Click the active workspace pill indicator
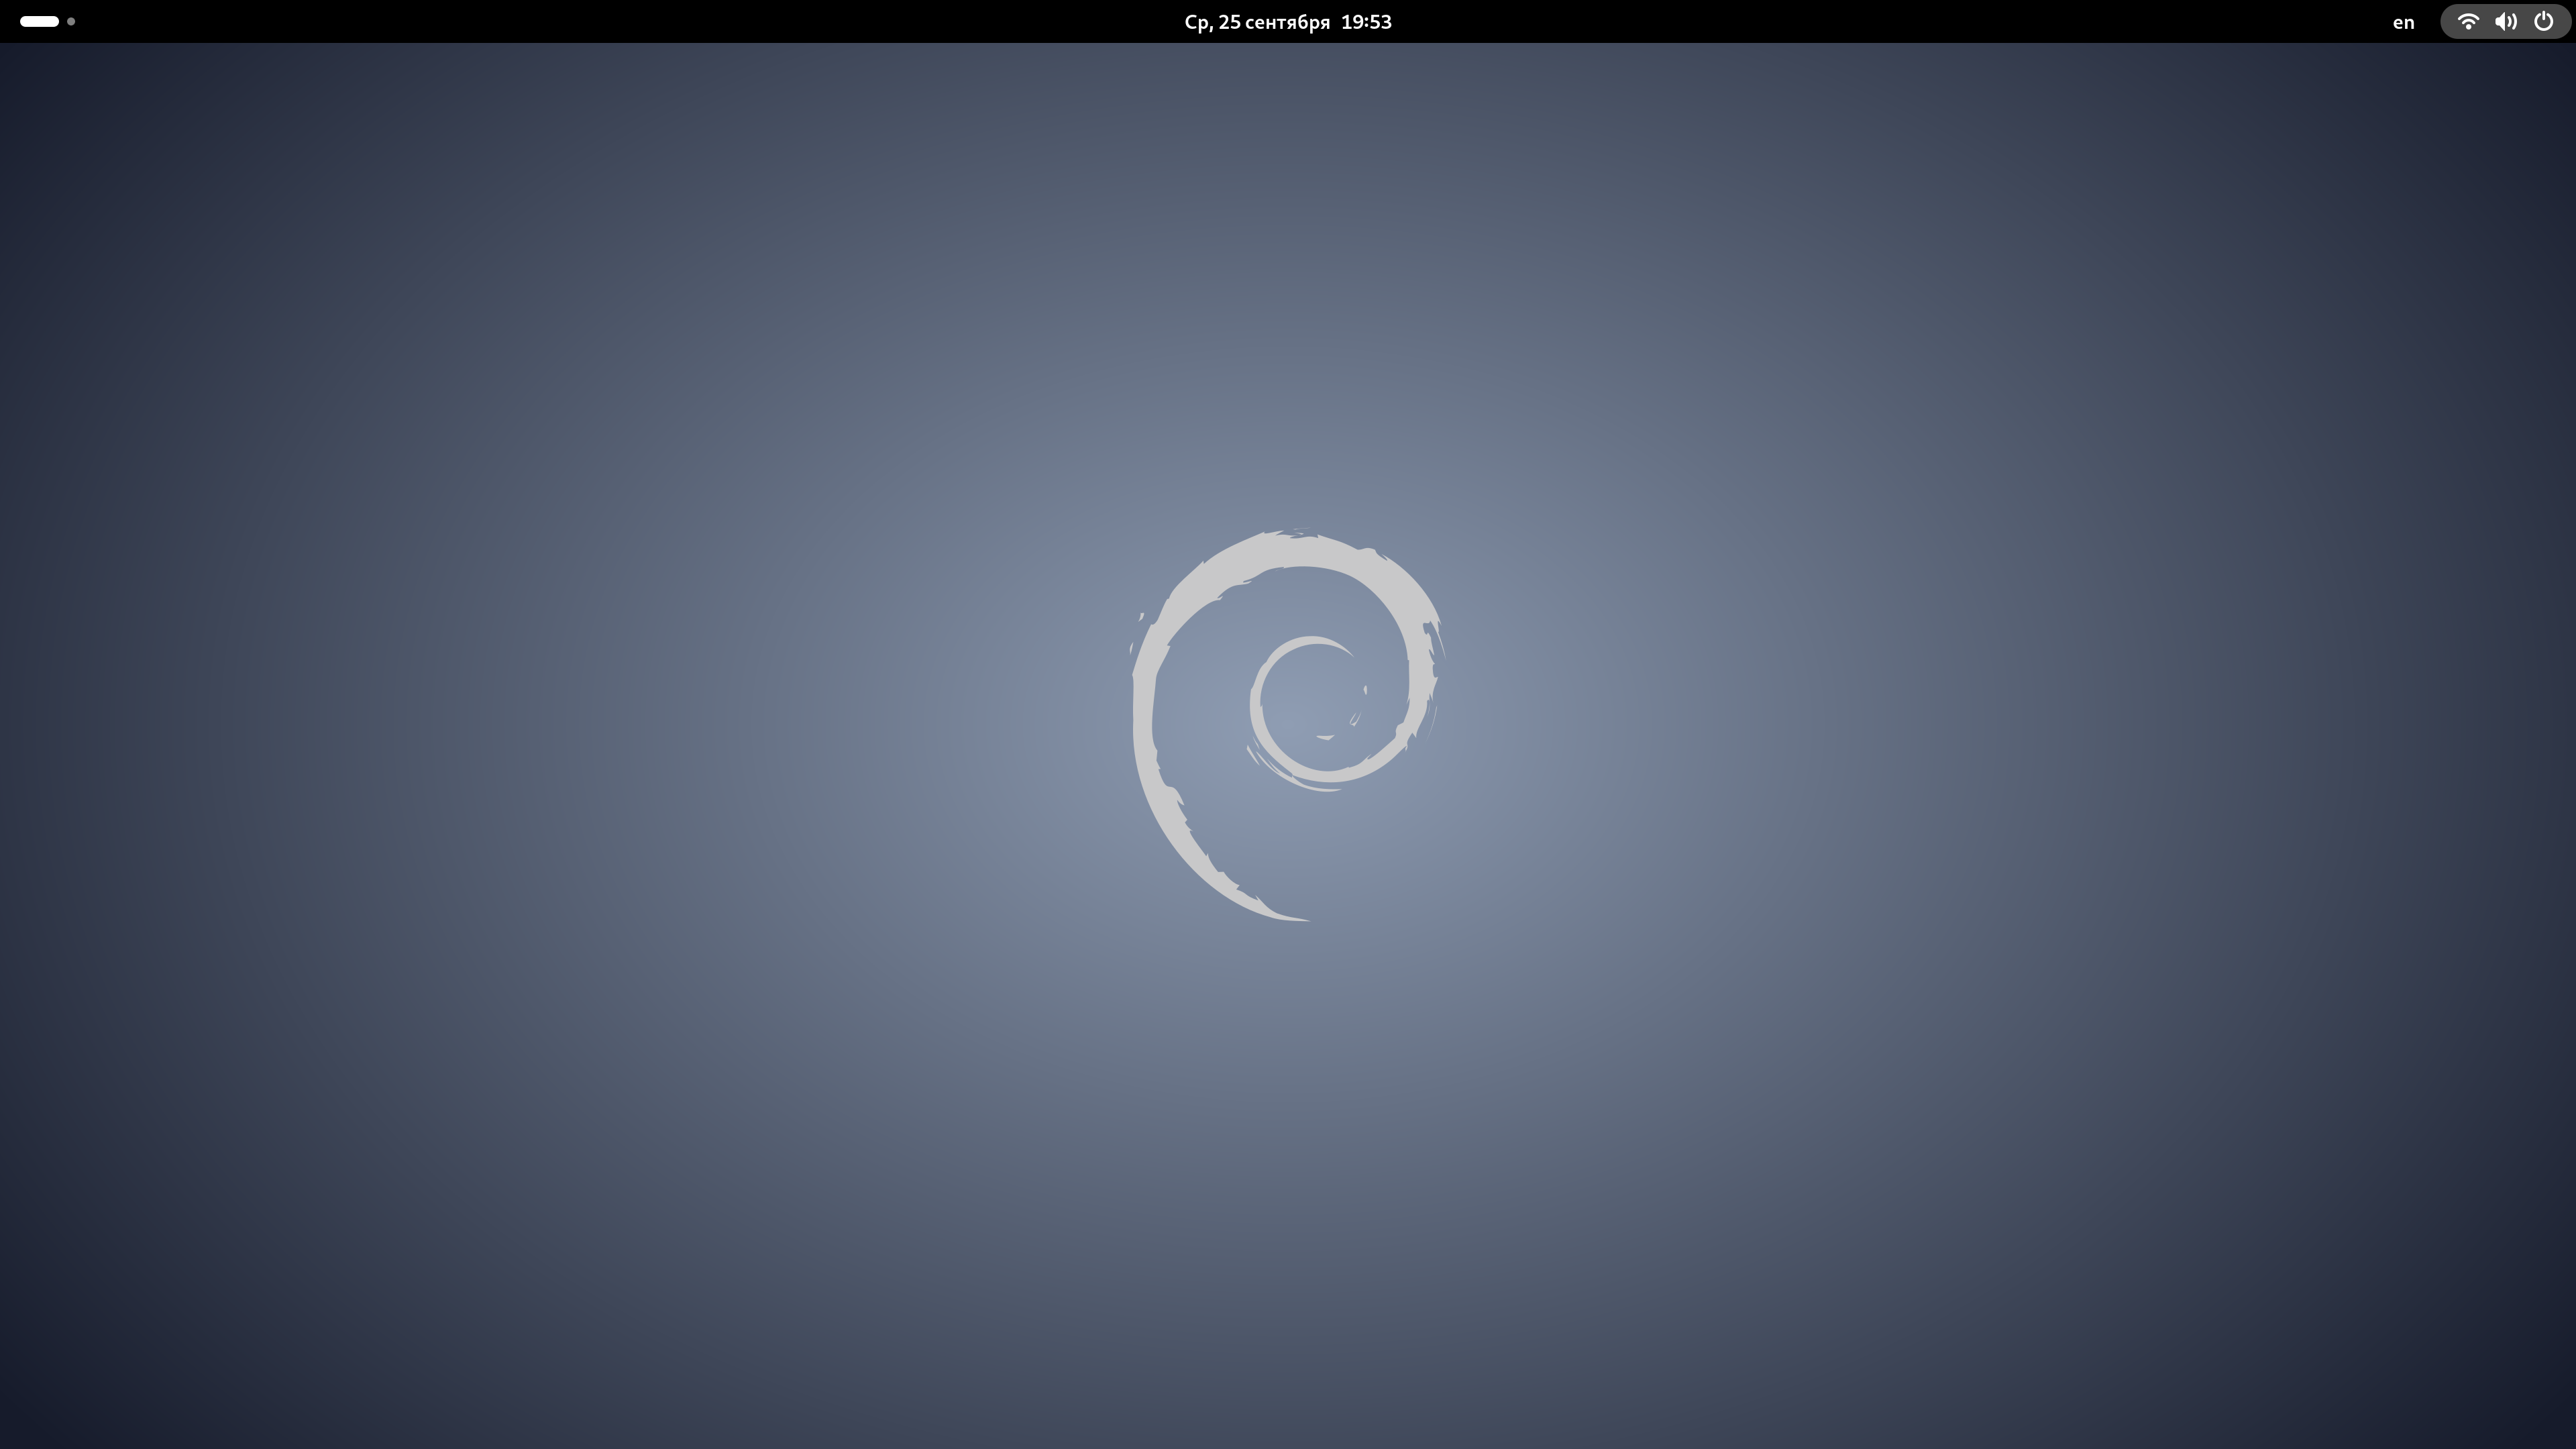2576x1449 pixels. pyautogui.click(x=39, y=21)
